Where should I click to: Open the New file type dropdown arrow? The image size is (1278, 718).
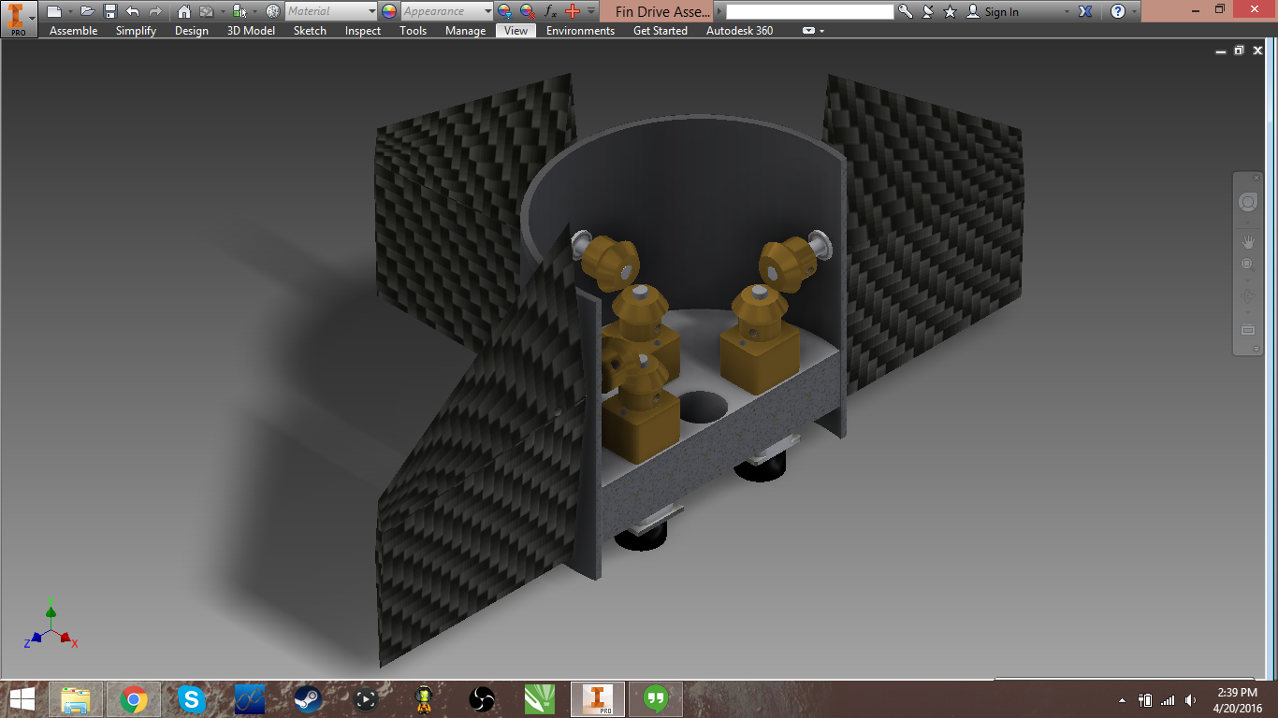pyautogui.click(x=69, y=11)
